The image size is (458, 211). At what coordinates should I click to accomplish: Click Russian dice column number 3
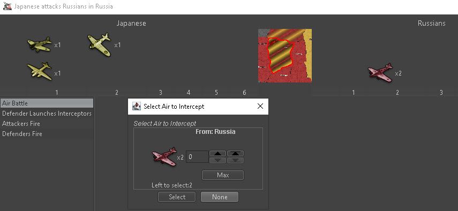click(x=441, y=93)
